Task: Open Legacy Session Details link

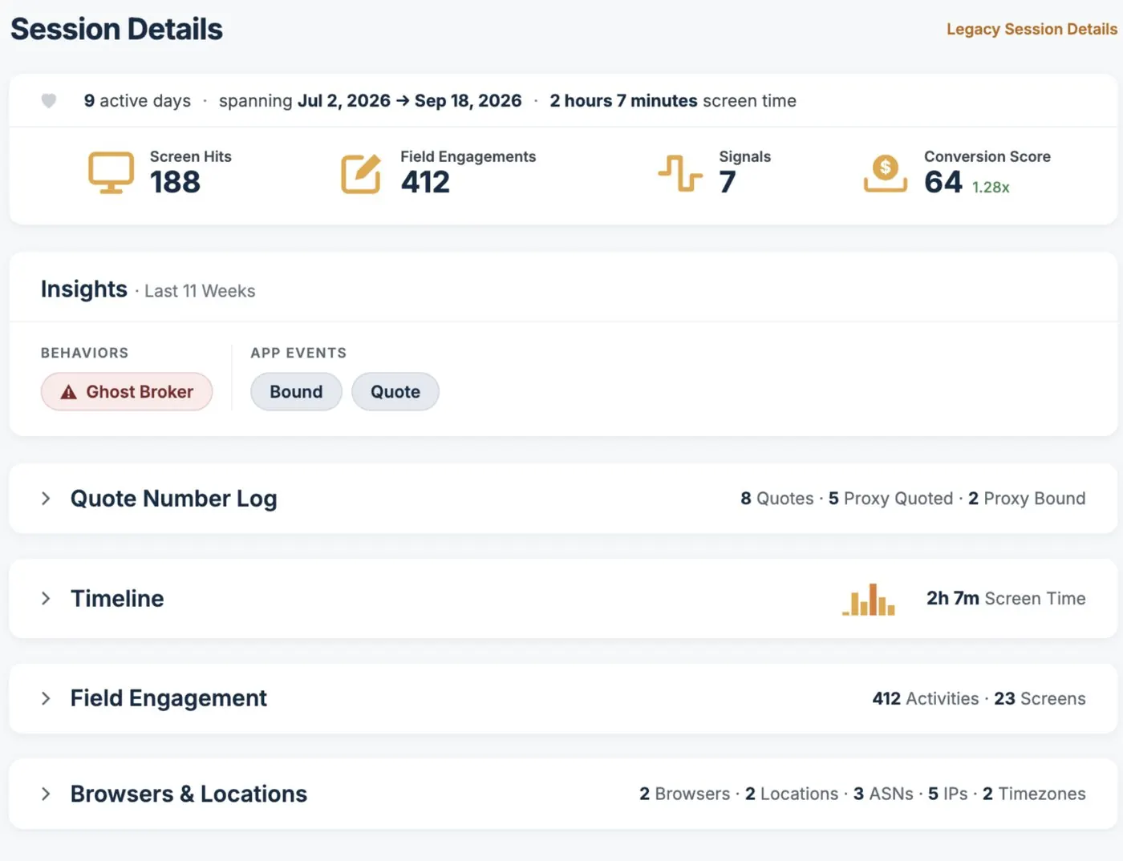Action: tap(1032, 29)
